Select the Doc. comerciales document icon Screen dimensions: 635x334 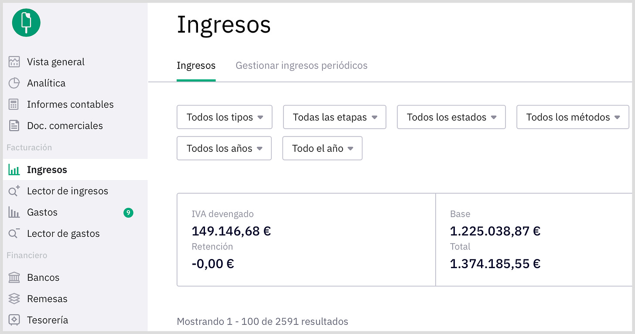(x=14, y=126)
